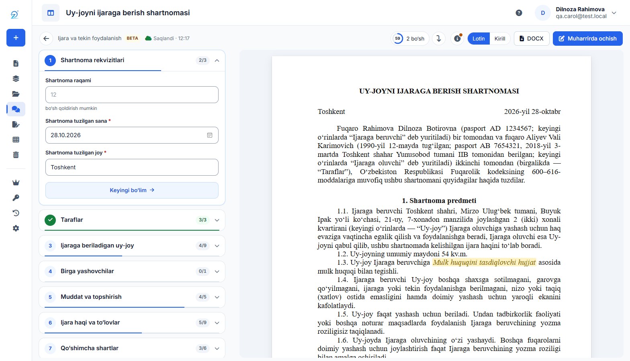
Task: Click the Shartnoma raqami input field
Action: click(132, 95)
